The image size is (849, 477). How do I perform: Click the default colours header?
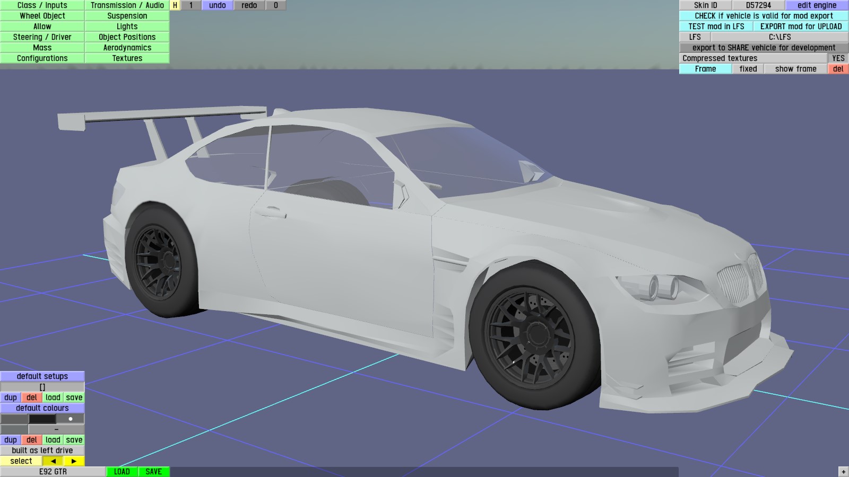tap(42, 408)
